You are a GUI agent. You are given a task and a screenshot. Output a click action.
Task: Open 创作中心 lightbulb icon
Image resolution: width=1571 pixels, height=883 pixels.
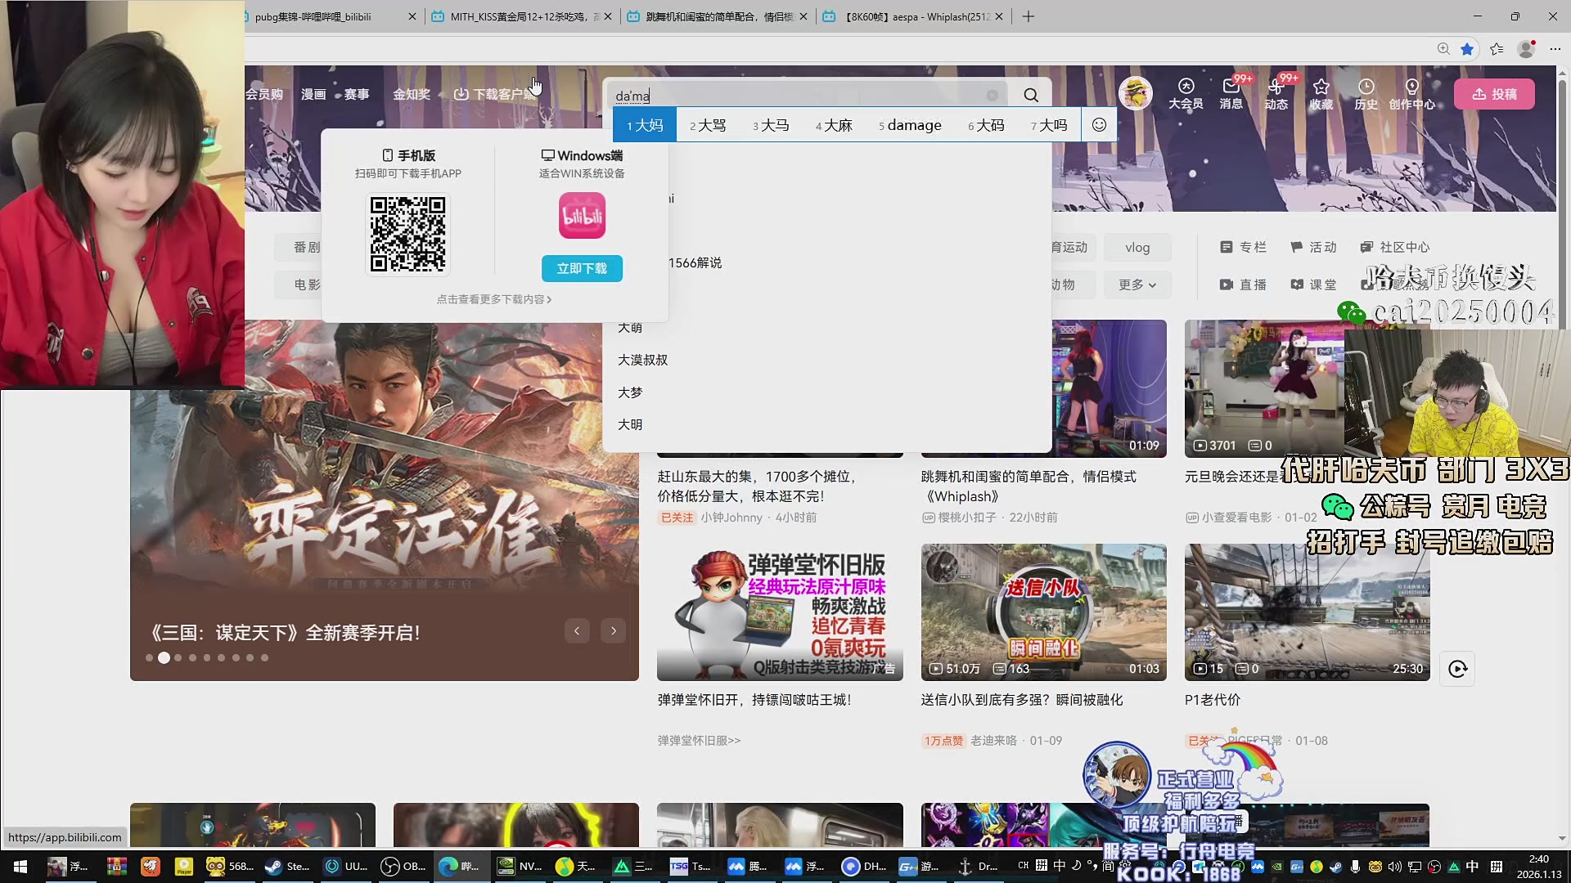click(x=1411, y=87)
